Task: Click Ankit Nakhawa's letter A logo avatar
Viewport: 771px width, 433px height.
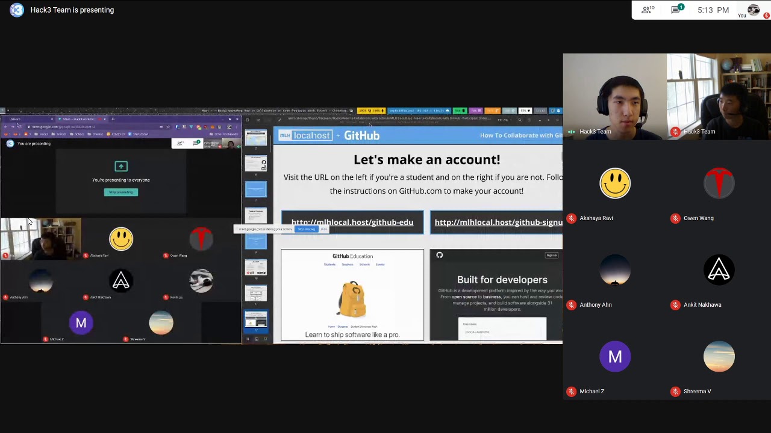Action: click(719, 269)
